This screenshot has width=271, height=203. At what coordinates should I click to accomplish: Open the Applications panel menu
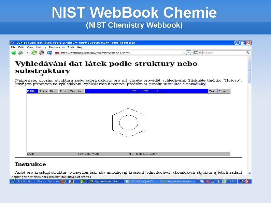click(x=26, y=181)
